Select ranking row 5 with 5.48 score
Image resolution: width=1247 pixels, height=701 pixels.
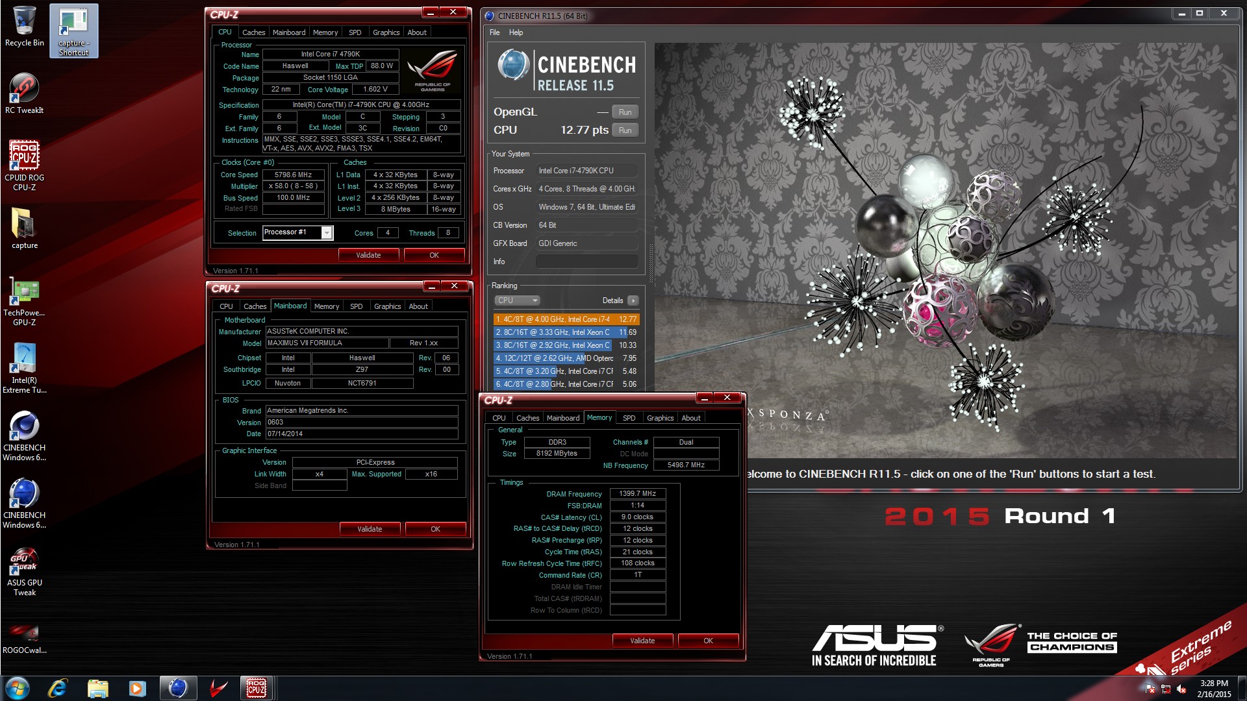pyautogui.click(x=566, y=371)
